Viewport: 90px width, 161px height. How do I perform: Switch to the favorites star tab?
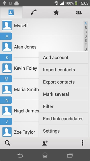(56, 12)
